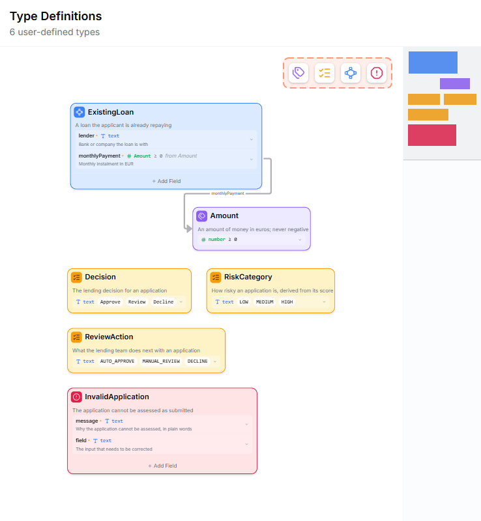Screen dimensions: 481x521
Task: Click 'Monthly instalment in EUR' text
Action: tap(106, 164)
